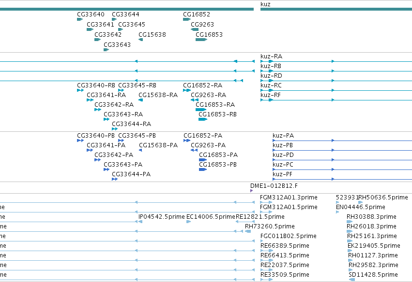Select the CG16852 gene feature

click(187, 19)
